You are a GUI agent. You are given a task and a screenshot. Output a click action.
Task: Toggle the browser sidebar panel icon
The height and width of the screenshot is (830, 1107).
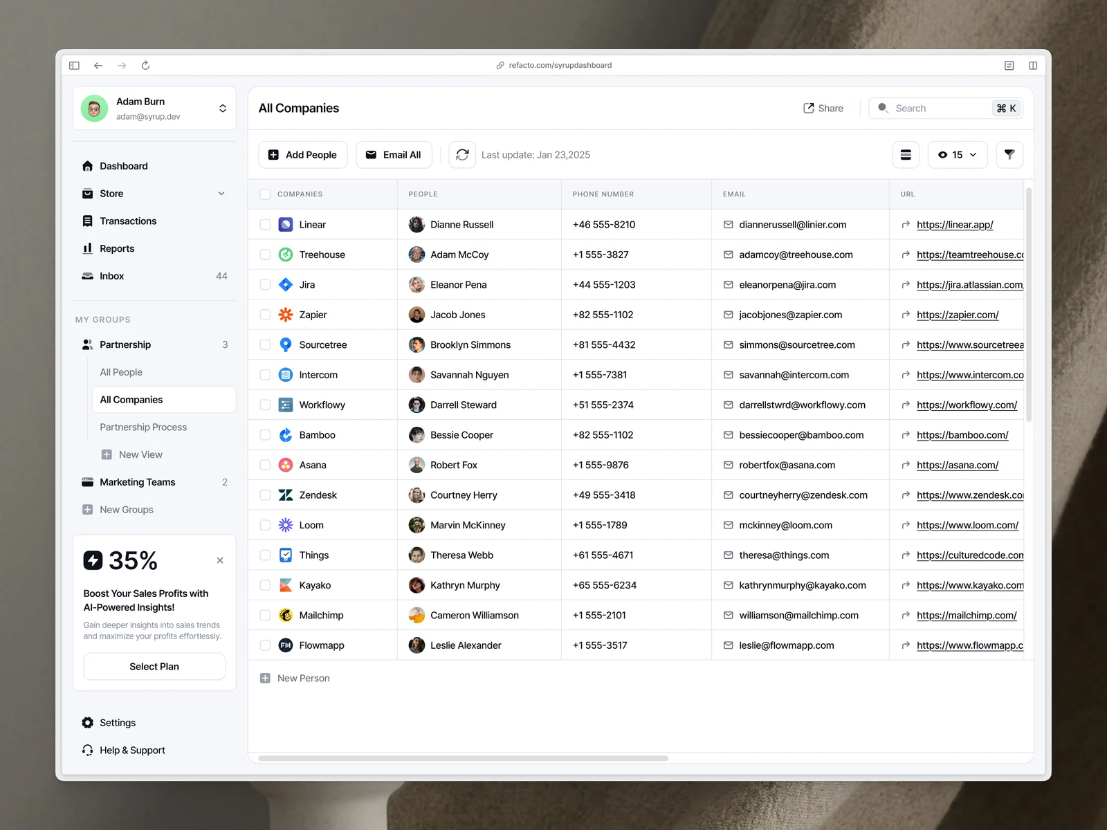[x=75, y=66]
